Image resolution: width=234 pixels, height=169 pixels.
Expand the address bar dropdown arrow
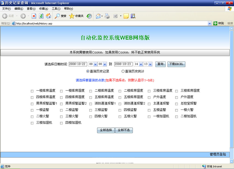pyautogui.click(x=210, y=23)
